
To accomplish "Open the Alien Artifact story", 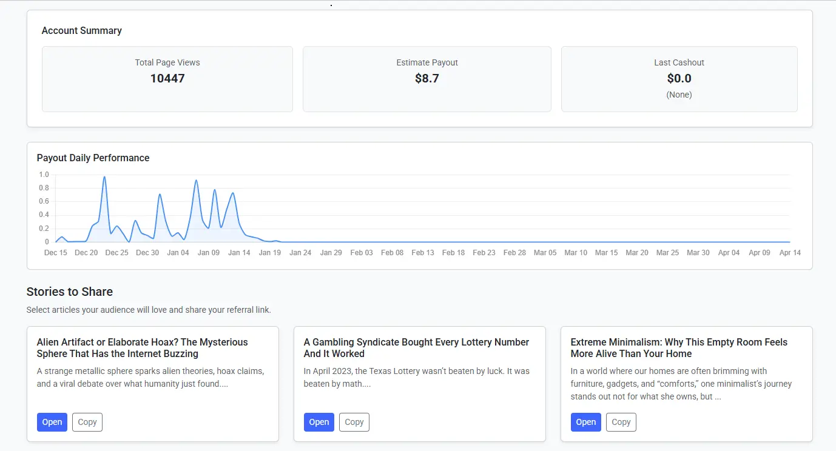I will point(52,422).
